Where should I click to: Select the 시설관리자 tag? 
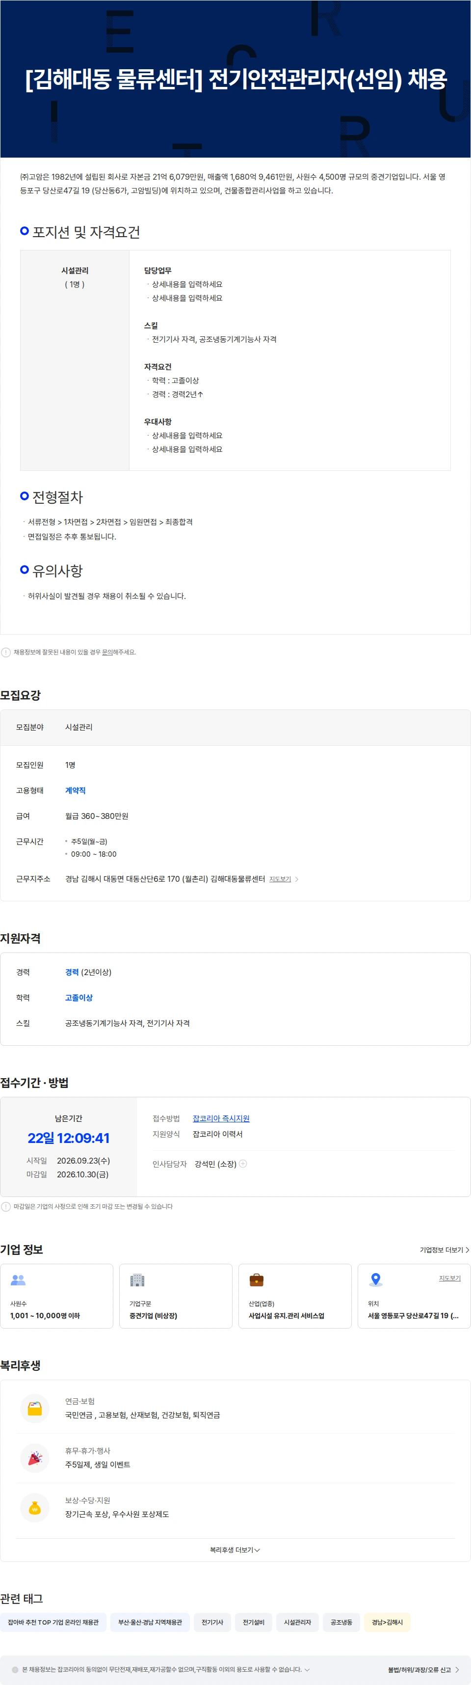tap(298, 1622)
